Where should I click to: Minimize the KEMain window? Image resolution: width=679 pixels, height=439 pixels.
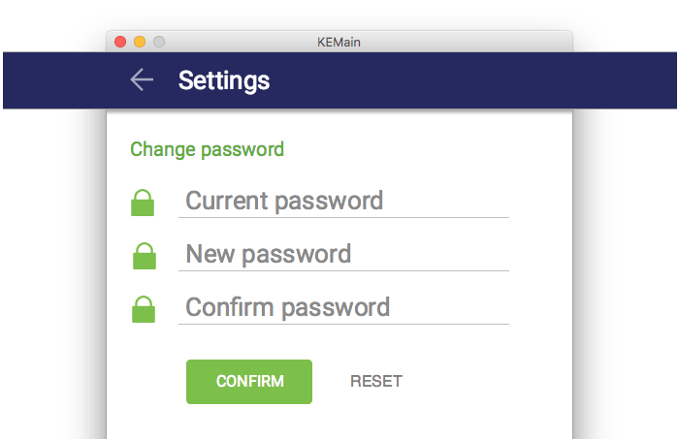(x=140, y=42)
